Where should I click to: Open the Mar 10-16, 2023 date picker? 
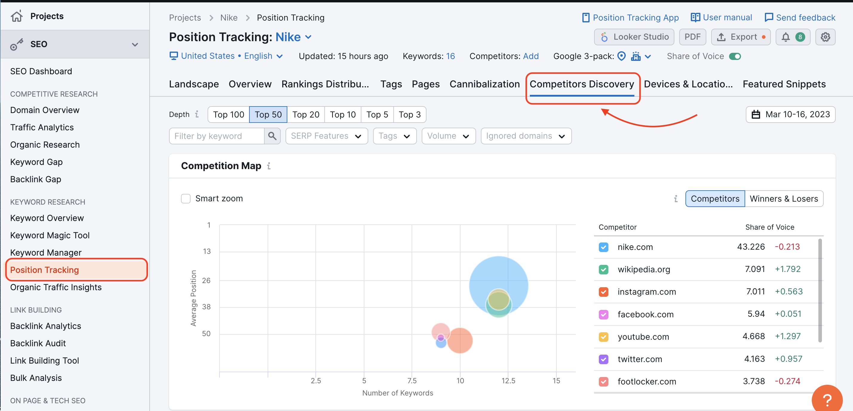coord(790,115)
